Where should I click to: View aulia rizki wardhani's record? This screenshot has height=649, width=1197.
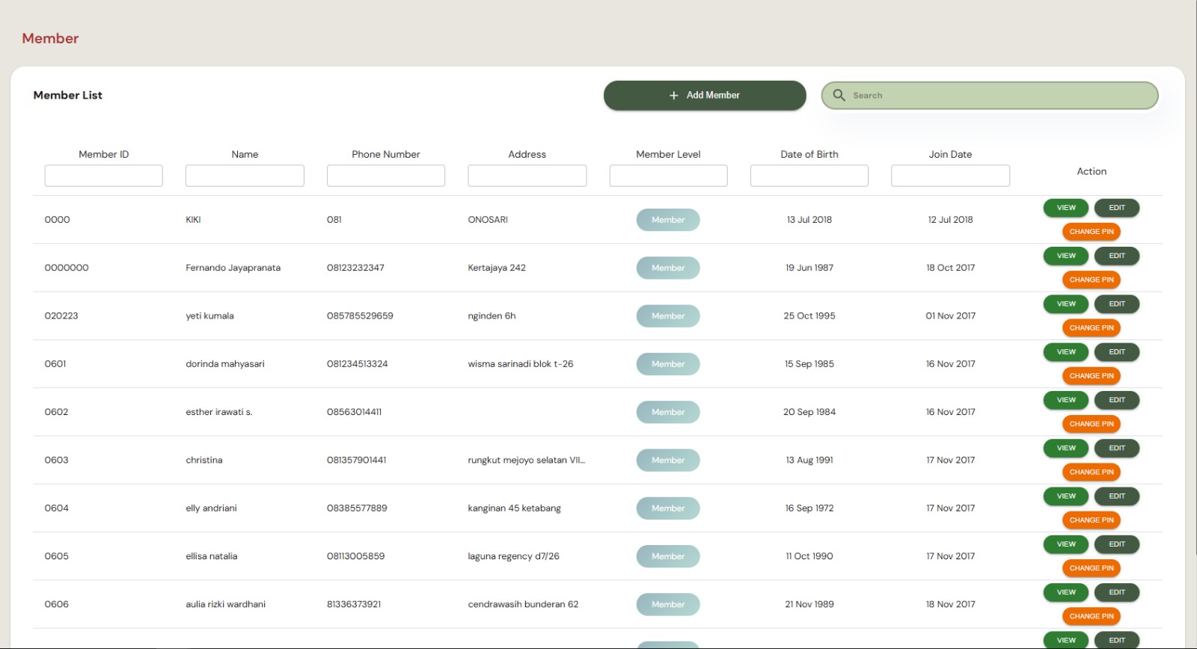coord(1066,592)
